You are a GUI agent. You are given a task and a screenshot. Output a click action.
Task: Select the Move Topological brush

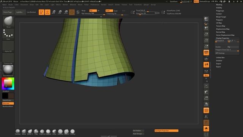pyautogui.click(x=30, y=132)
